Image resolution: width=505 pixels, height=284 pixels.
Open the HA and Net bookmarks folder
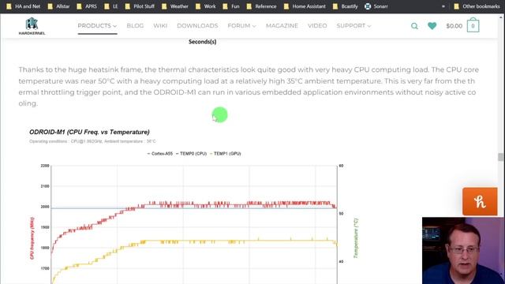(x=24, y=6)
